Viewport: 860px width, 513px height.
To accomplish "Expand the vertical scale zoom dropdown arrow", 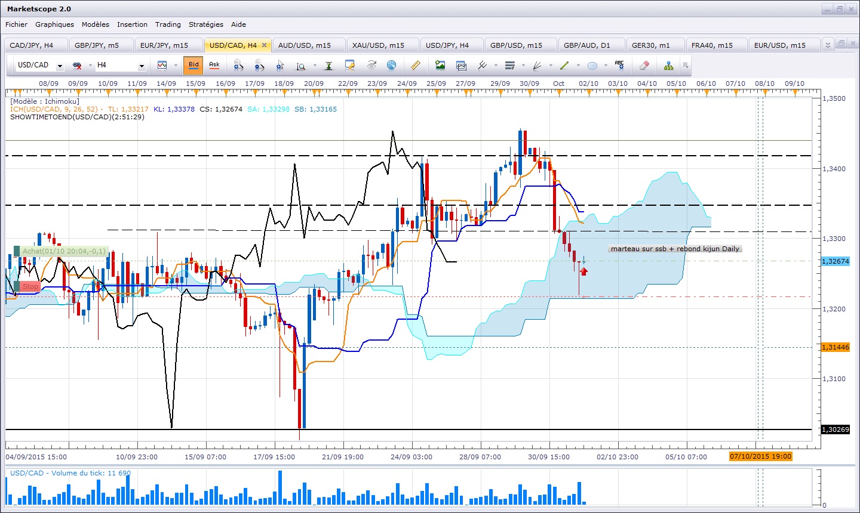I will coord(315,66).
